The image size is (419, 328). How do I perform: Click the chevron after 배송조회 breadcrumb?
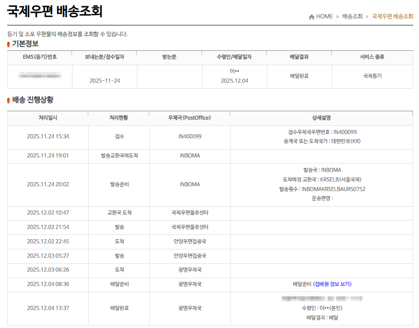coord(367,17)
